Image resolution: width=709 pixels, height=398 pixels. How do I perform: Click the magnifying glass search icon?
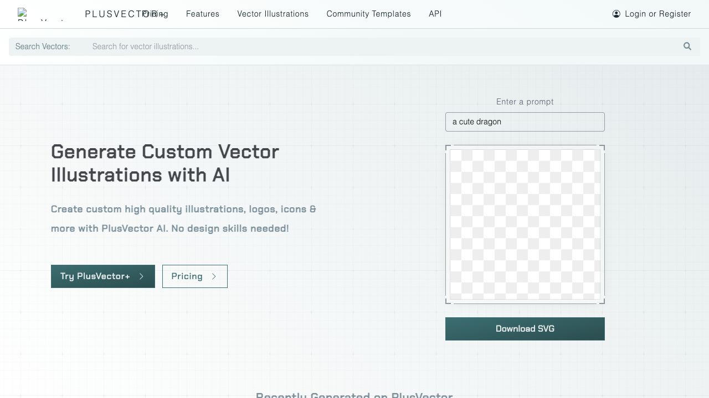point(687,46)
